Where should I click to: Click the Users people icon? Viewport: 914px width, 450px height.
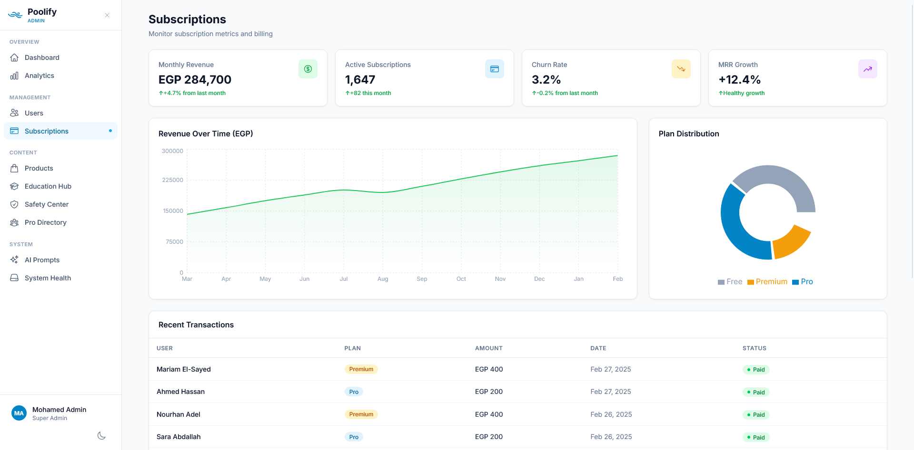pos(14,113)
